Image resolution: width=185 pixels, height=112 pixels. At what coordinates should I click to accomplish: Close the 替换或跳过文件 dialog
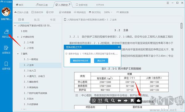(119, 47)
